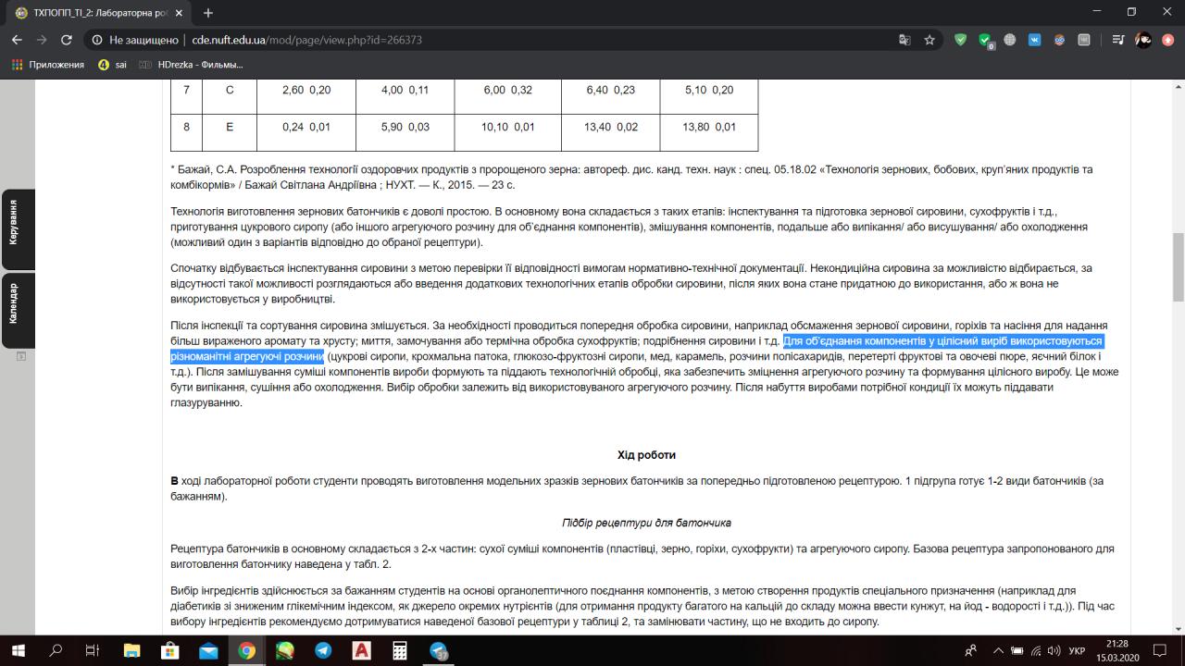Open the media control music-note icon

(x=1118, y=40)
